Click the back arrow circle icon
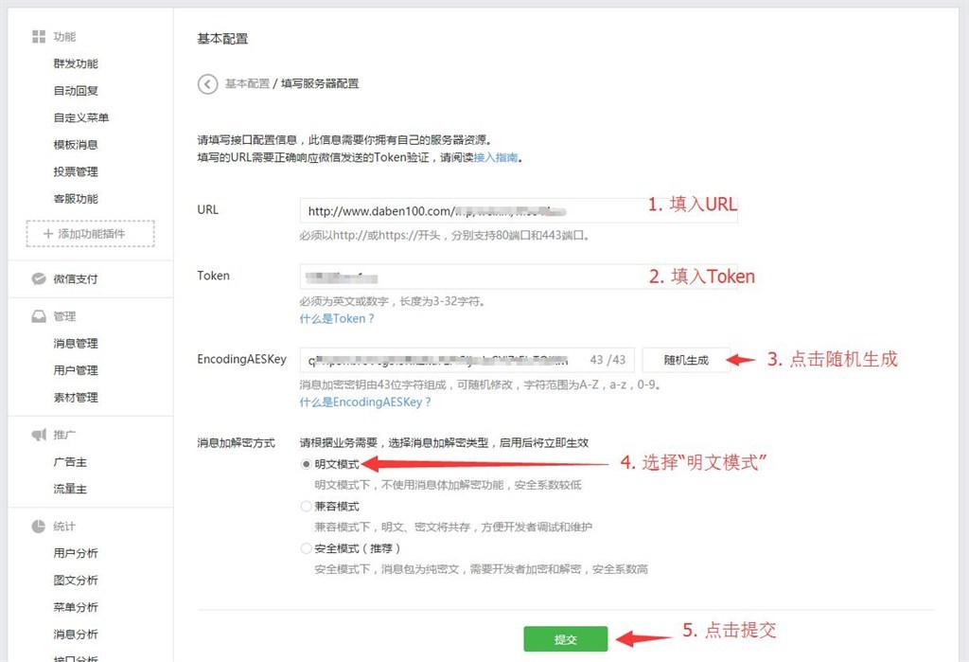This screenshot has height=662, width=969. point(207,84)
